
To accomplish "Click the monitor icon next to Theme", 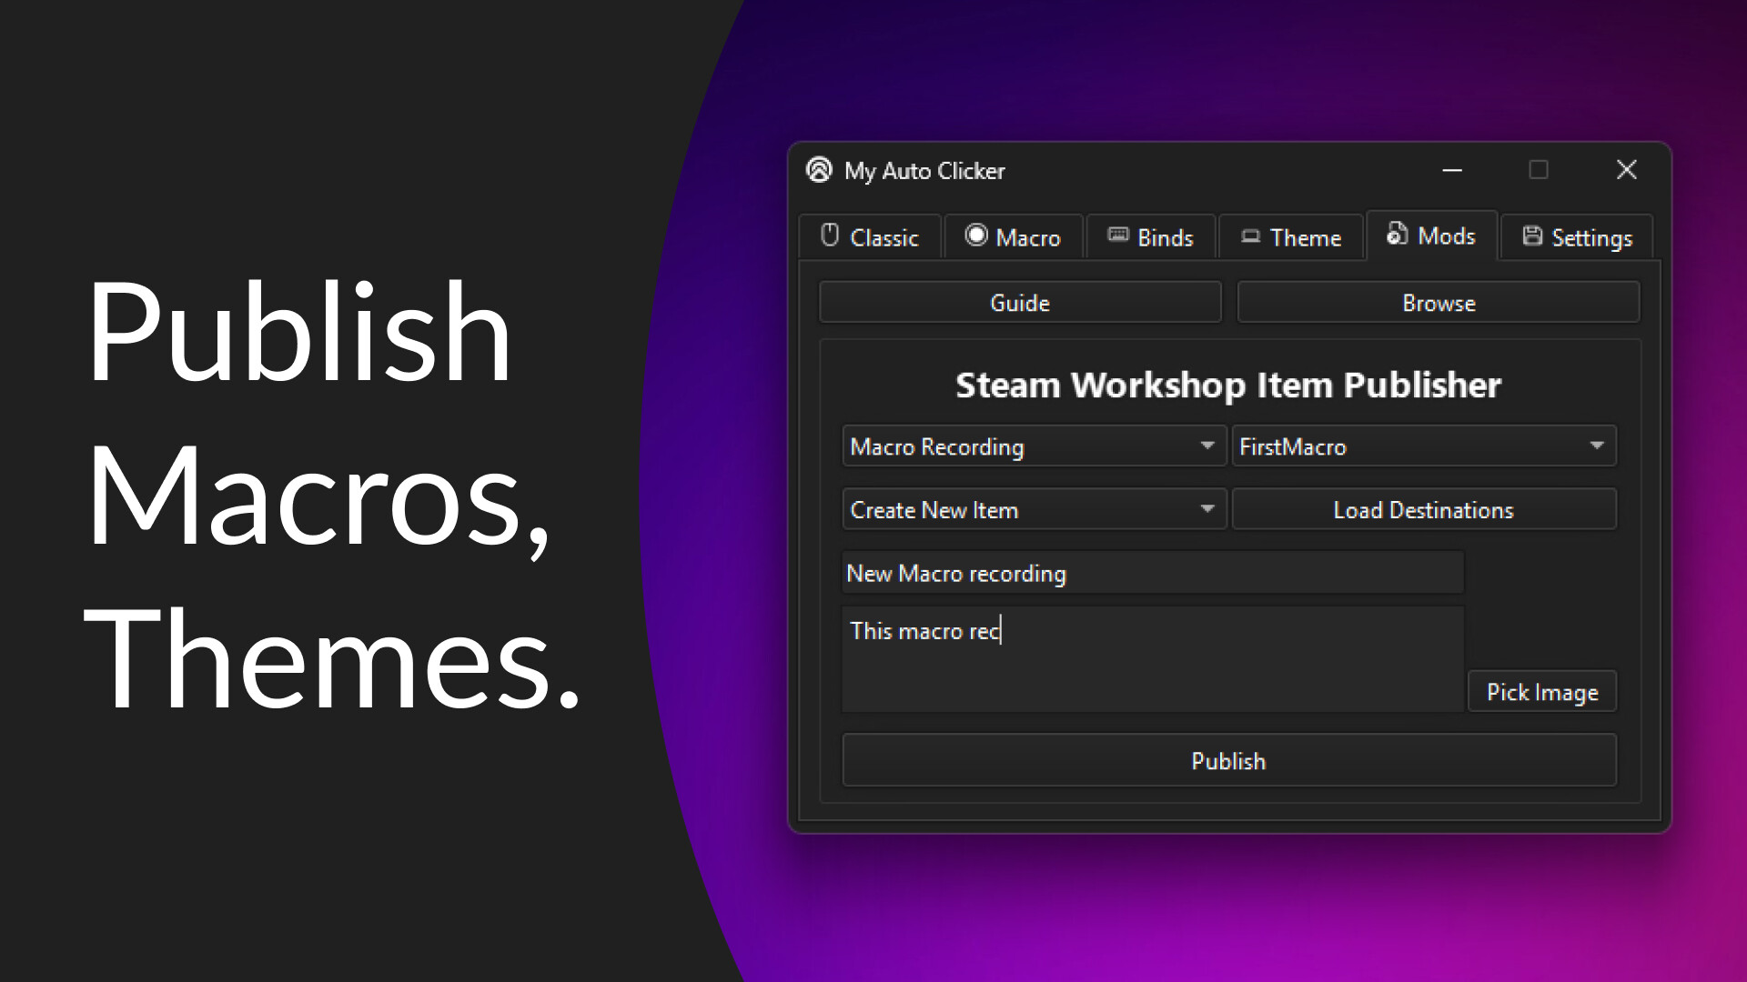I will click(x=1251, y=236).
